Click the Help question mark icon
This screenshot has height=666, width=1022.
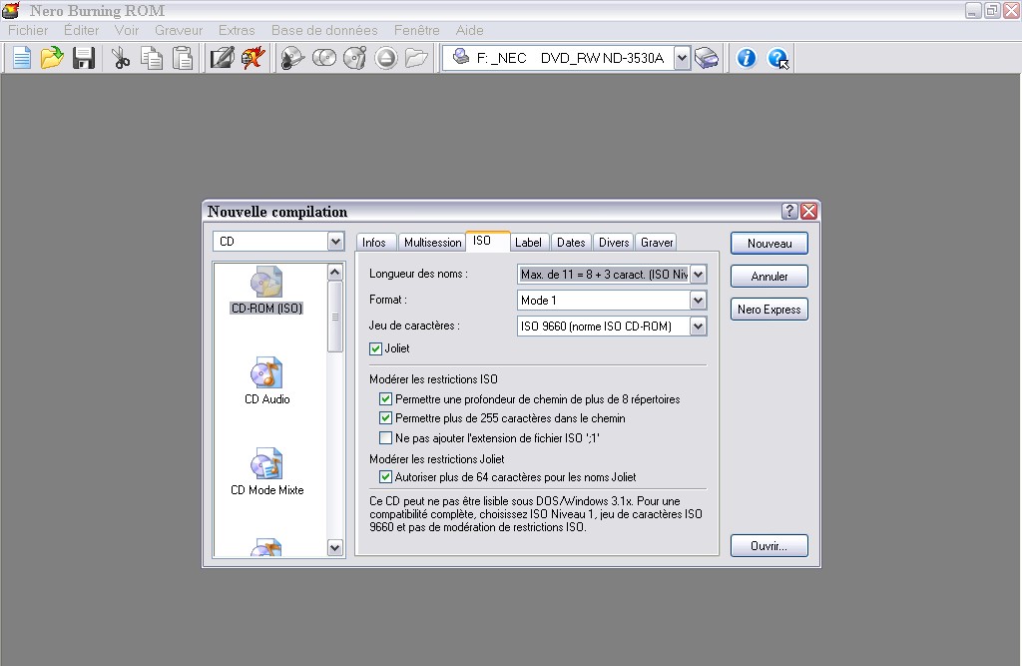pyautogui.click(x=777, y=58)
